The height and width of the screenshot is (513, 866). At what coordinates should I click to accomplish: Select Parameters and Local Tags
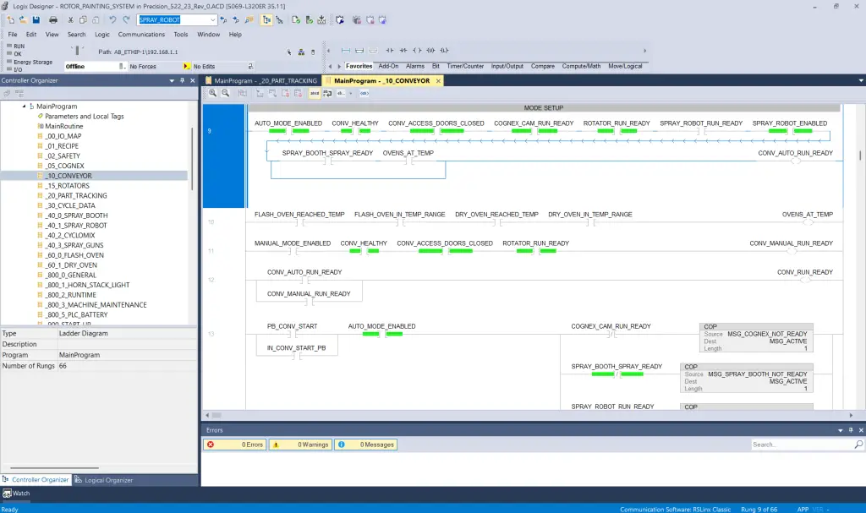click(x=84, y=116)
